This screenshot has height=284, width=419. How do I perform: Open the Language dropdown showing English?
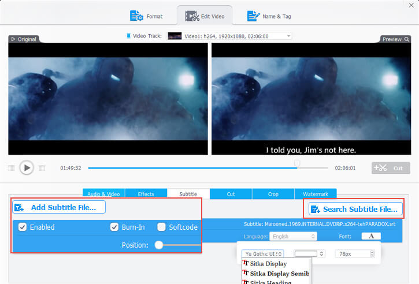tap(293, 237)
